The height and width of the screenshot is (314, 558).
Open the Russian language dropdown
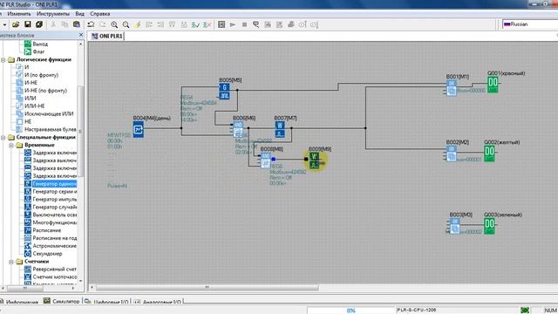[530, 24]
